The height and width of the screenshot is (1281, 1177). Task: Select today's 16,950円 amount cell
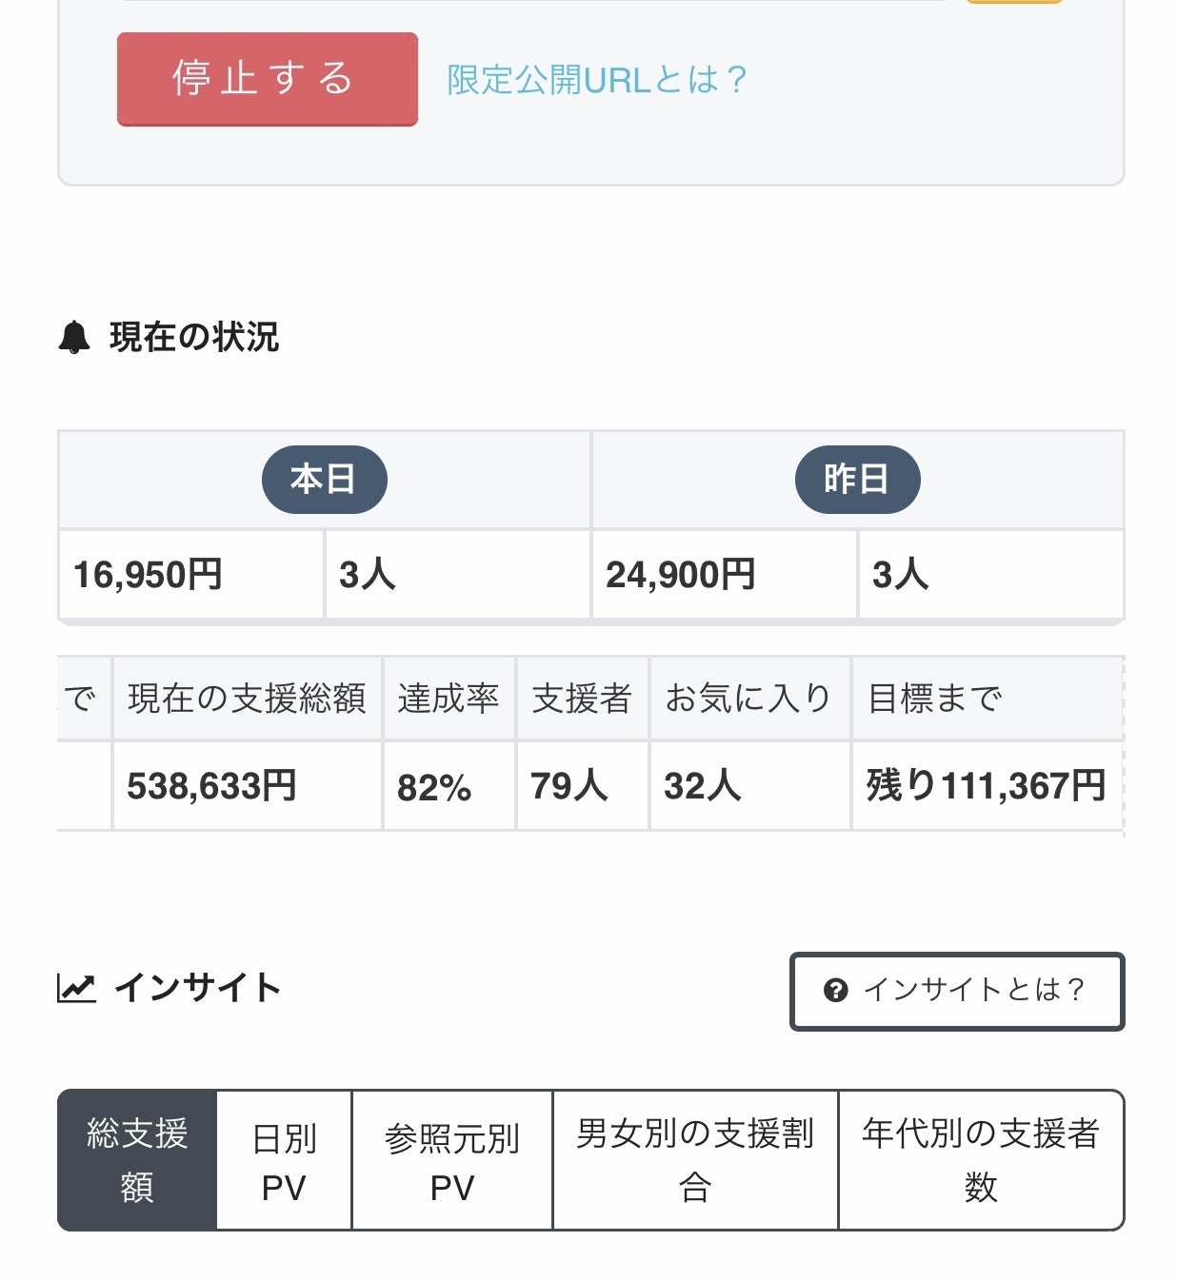[149, 575]
